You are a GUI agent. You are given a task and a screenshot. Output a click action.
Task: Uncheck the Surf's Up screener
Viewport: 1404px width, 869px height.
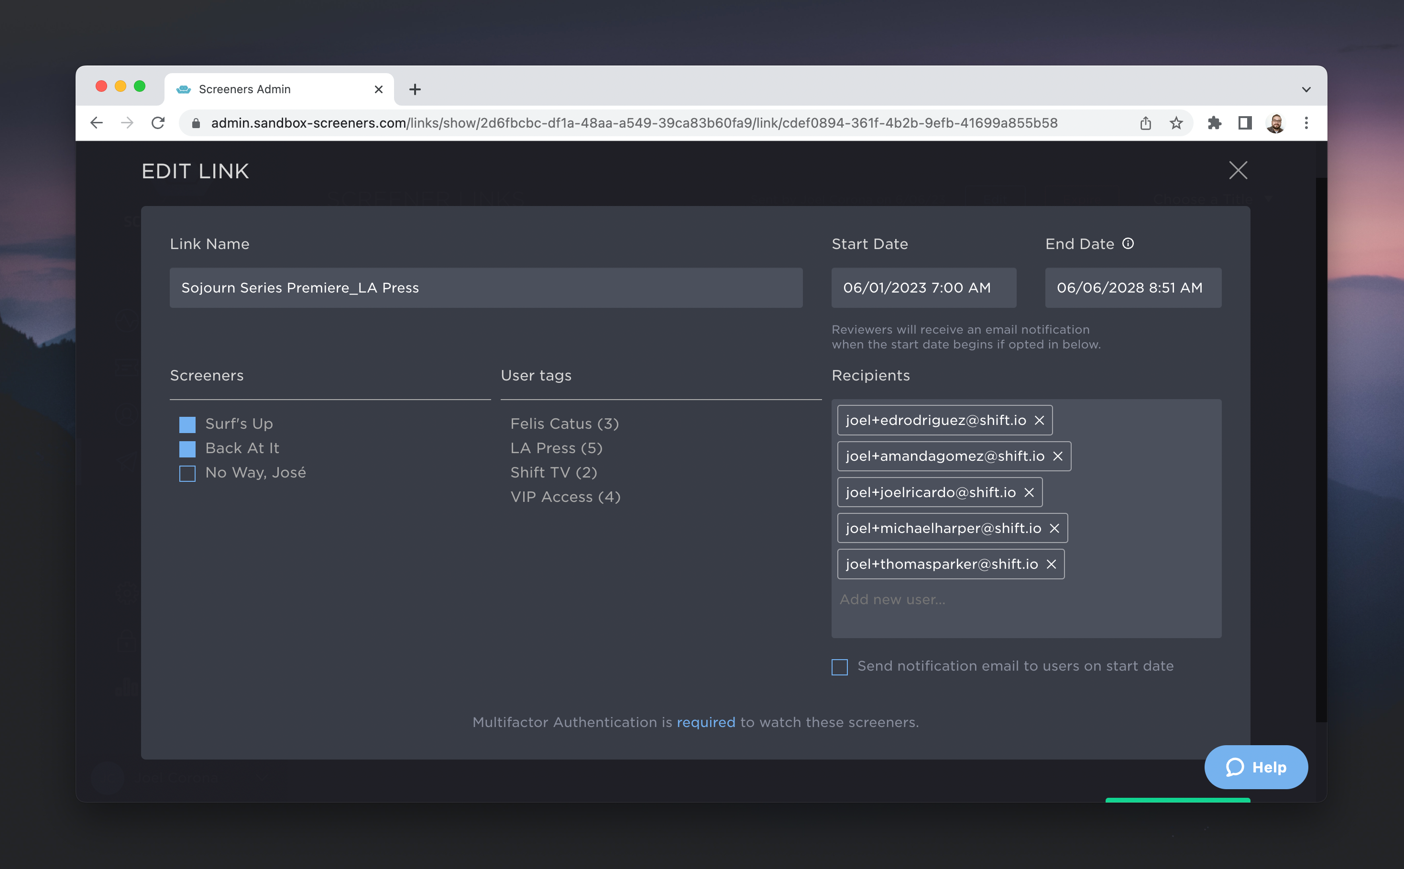[187, 425]
